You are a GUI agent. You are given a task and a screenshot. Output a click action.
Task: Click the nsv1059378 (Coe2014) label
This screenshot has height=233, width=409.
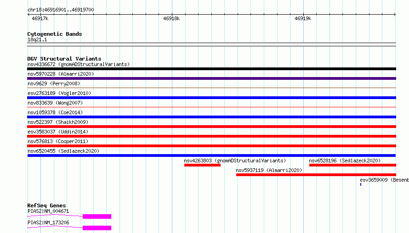click(x=55, y=112)
